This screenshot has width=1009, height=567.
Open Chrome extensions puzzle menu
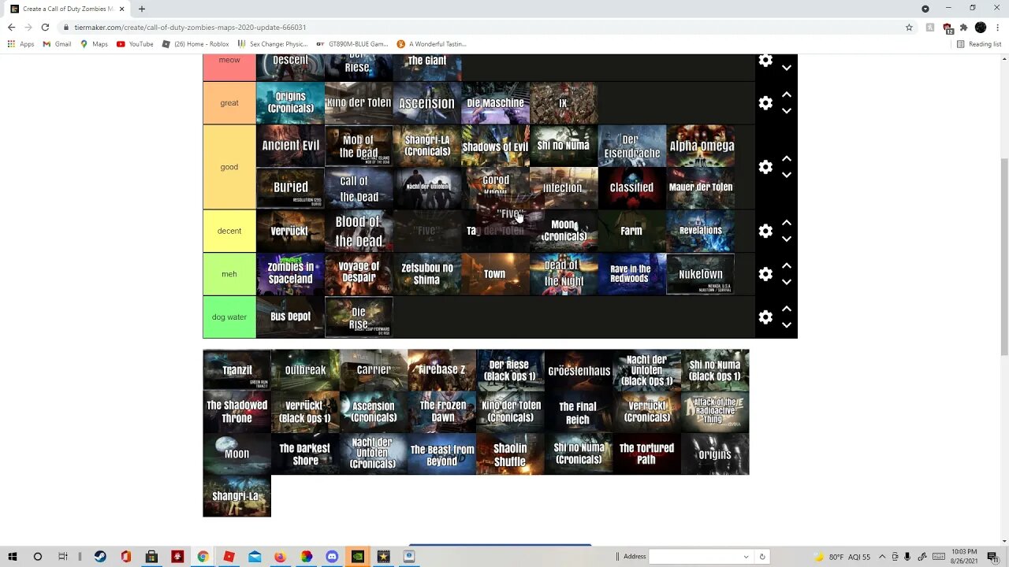[963, 27]
